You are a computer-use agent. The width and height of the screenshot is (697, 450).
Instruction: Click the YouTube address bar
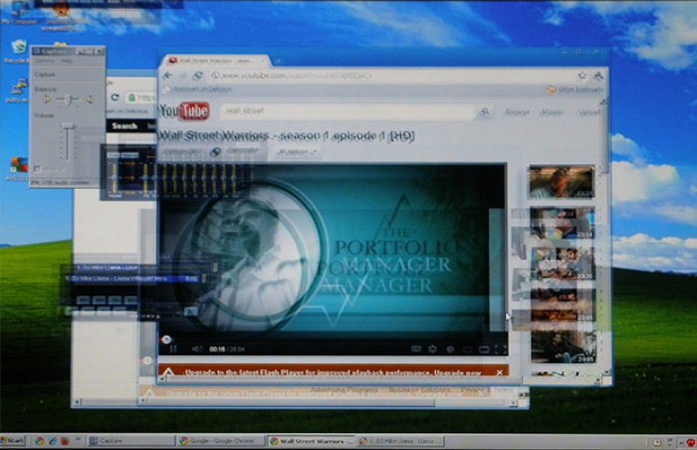click(391, 76)
